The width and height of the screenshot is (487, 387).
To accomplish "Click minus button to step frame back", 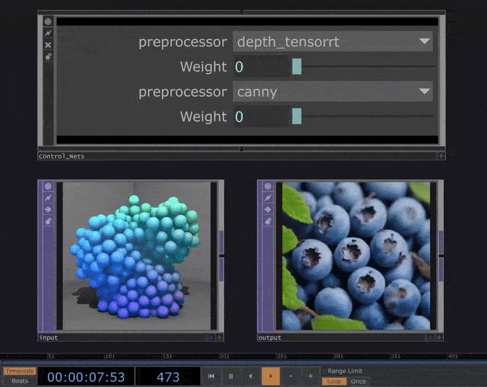I will pyautogui.click(x=291, y=376).
